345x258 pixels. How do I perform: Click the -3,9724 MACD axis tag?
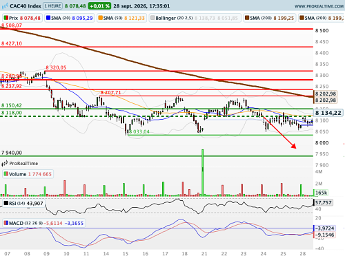click(324, 228)
